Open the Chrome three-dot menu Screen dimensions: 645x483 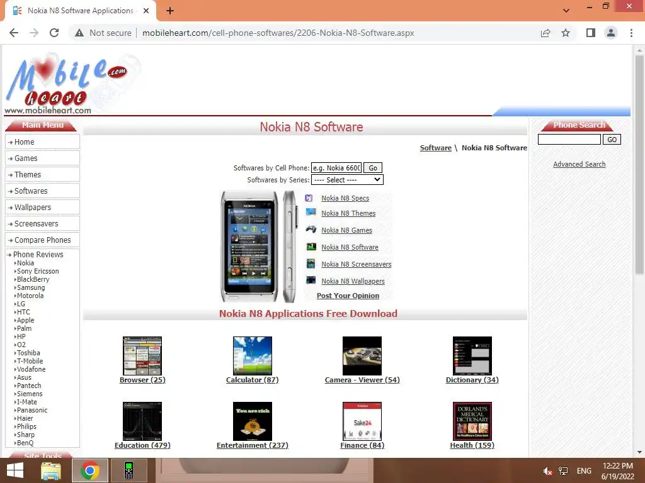(631, 33)
